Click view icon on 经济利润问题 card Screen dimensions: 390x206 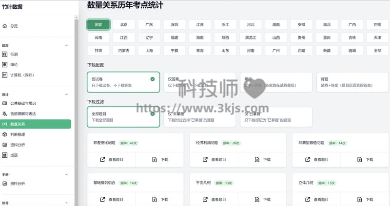[205, 160]
